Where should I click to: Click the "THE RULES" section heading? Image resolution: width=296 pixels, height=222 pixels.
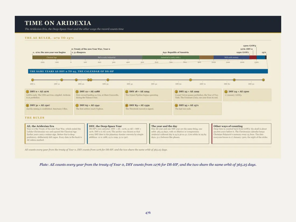[34, 118]
